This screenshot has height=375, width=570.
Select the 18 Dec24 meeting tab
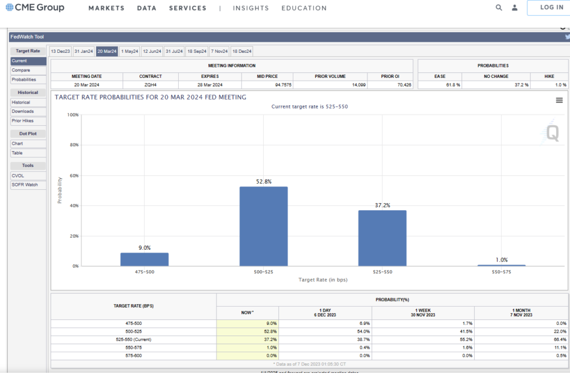[242, 51]
